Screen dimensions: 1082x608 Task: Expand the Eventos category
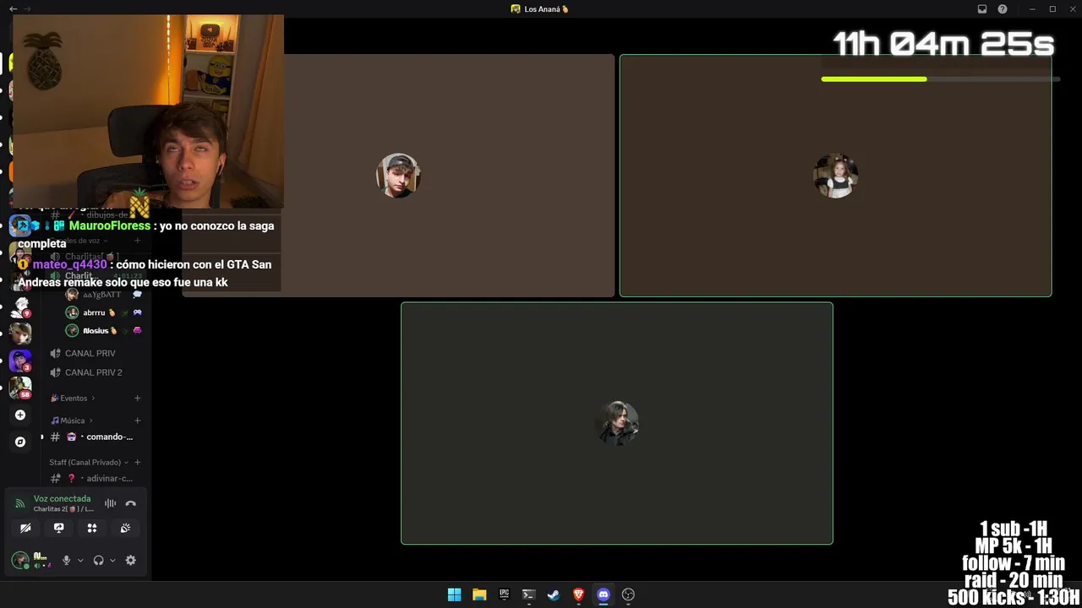(73, 398)
